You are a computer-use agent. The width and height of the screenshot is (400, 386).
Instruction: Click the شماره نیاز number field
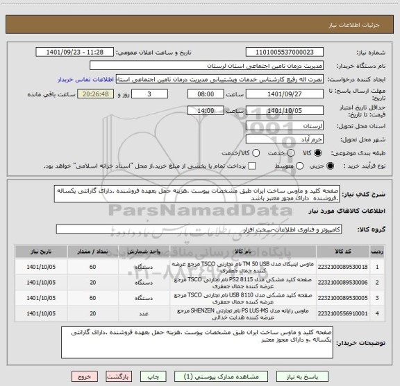pos(285,52)
